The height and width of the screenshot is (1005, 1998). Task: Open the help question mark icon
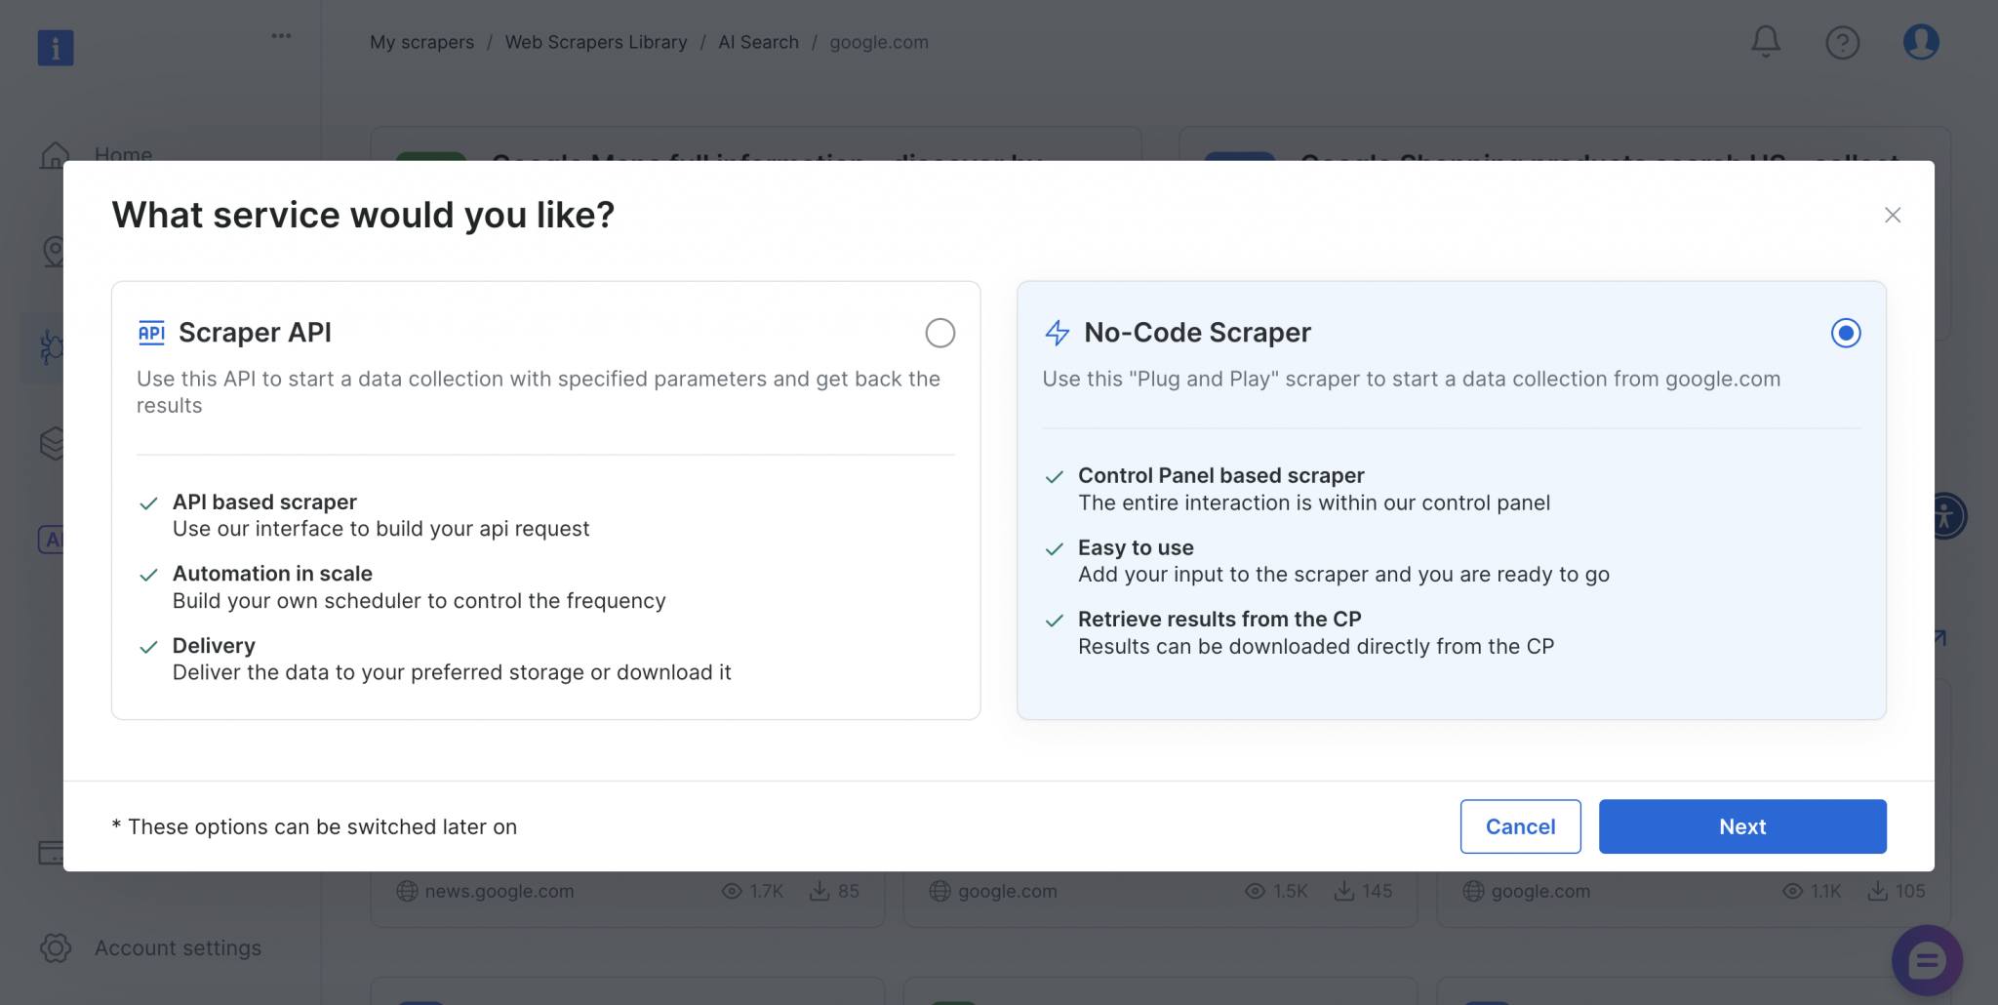coord(1842,43)
